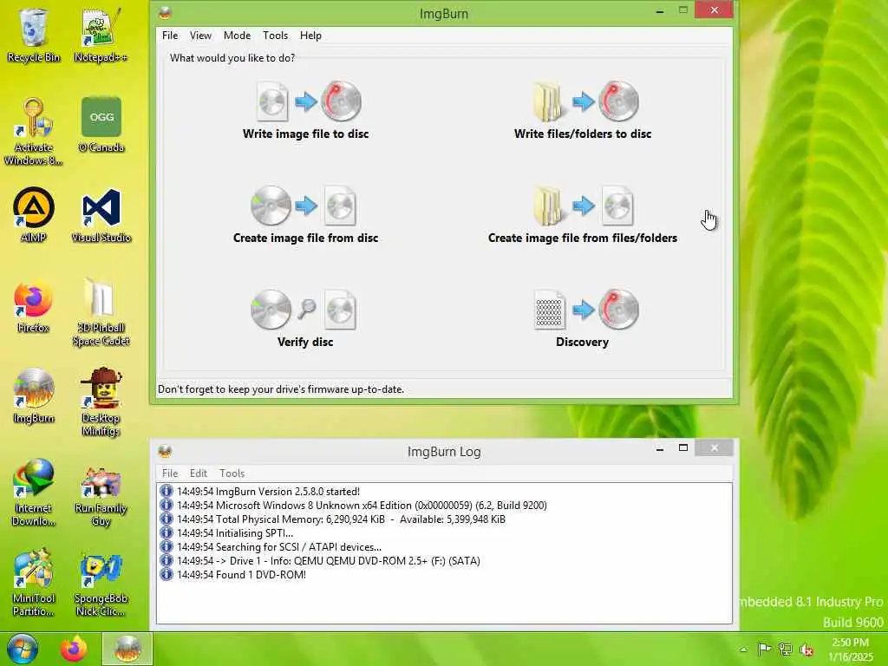Select the Firefox desktop shortcut
The height and width of the screenshot is (666, 888).
34,306
